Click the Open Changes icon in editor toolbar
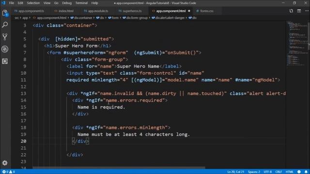Screen dimensions: 310x174 click(291, 11)
